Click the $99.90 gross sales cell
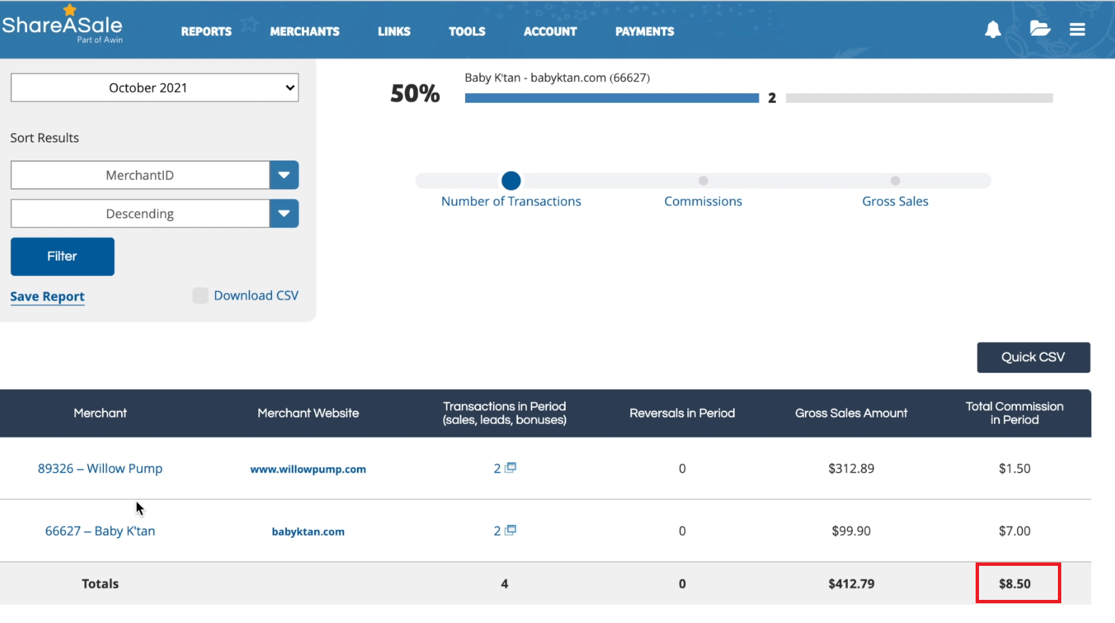 851,531
